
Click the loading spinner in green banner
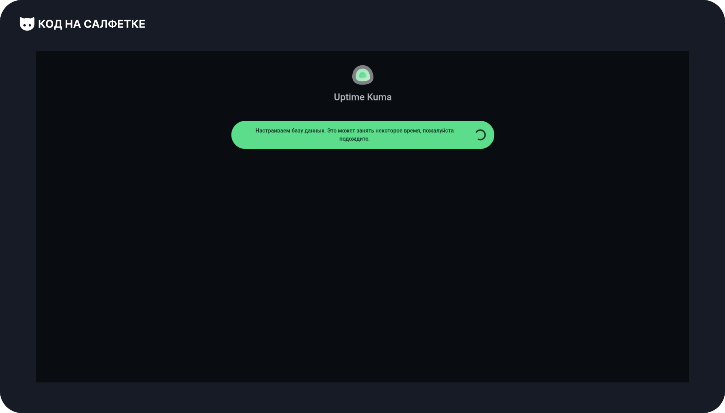click(480, 135)
